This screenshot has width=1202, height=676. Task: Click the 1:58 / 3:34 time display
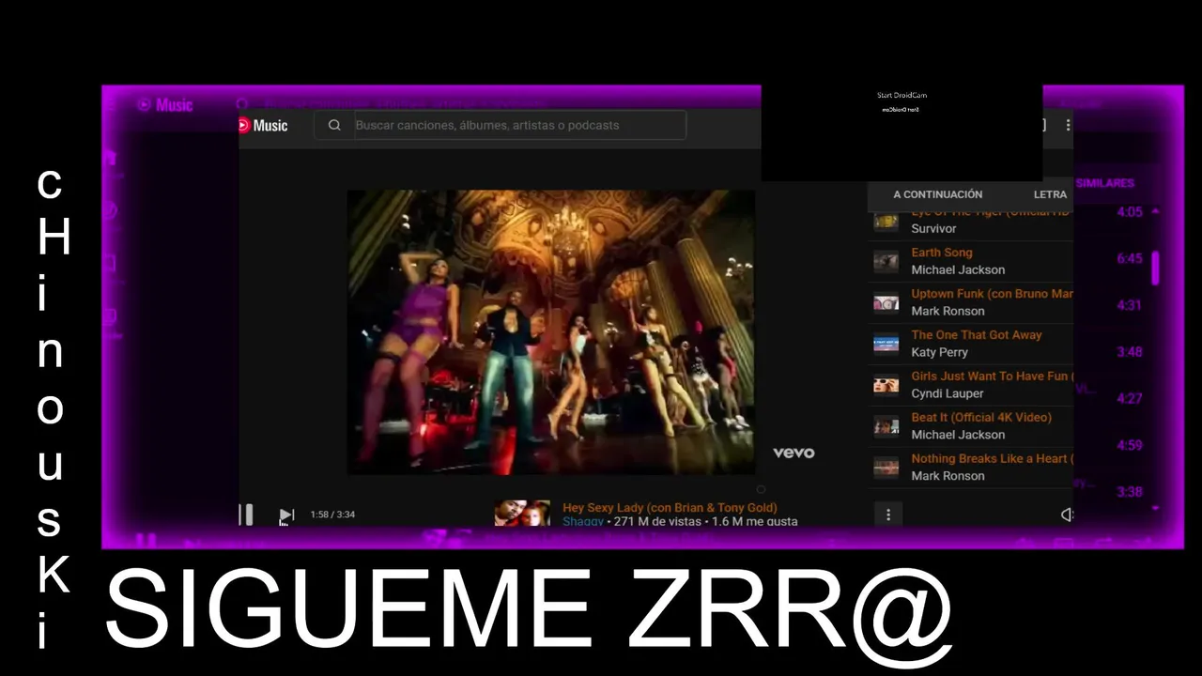(332, 515)
